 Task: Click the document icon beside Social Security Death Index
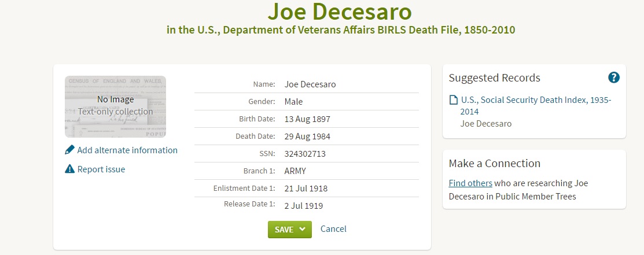(x=454, y=101)
